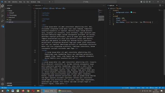165x93 pixels.
Task: Open the Edit menu
Action: coord(9,2)
